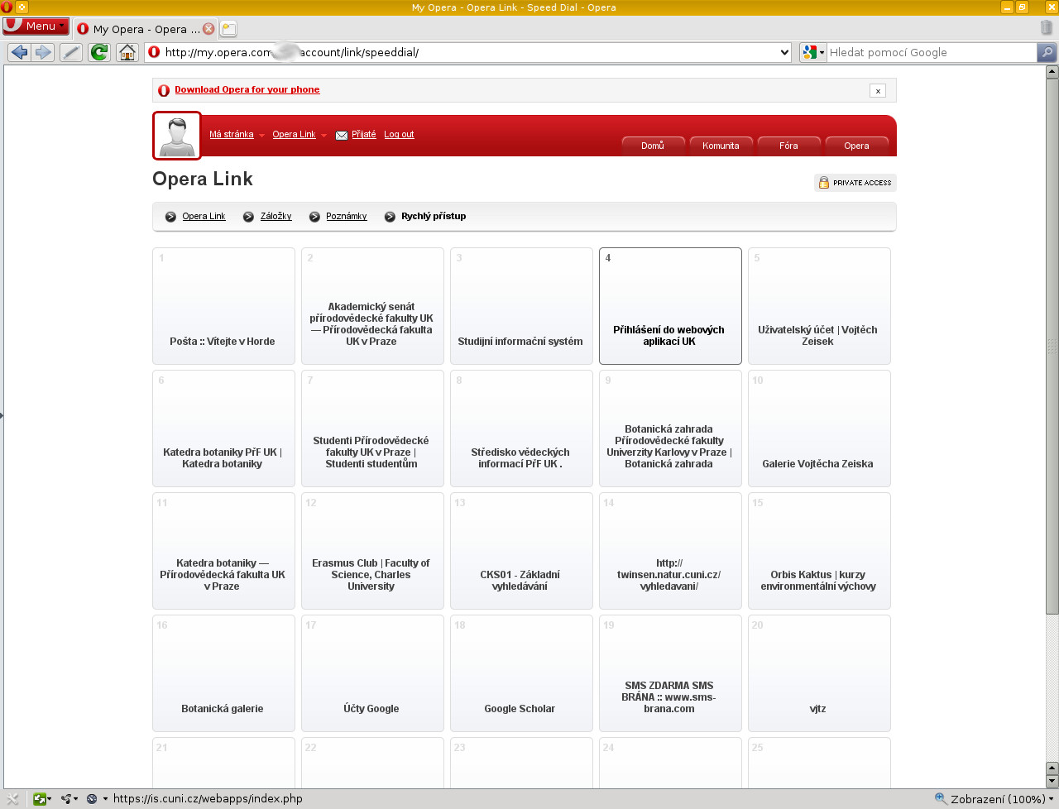Click the status bar panel toggle tools icon

pyautogui.click(x=12, y=798)
